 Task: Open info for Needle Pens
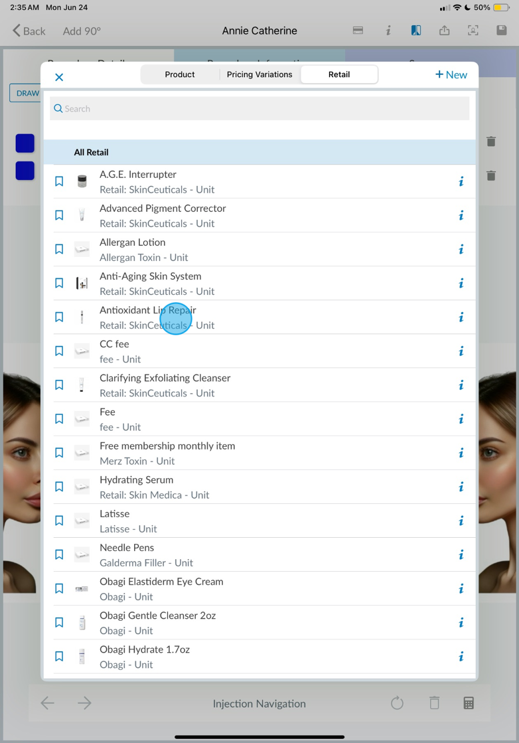tap(461, 555)
